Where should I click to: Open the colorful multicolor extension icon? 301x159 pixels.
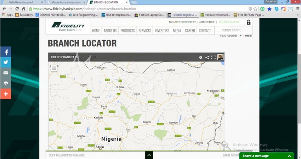point(283,9)
